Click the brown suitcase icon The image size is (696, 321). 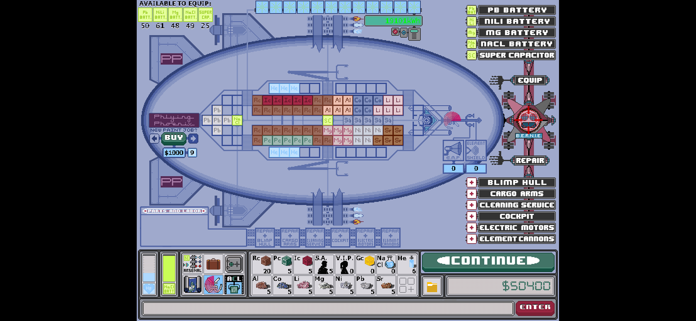click(213, 263)
